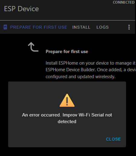
Task: Open the device LOGS
Action: 102,27
